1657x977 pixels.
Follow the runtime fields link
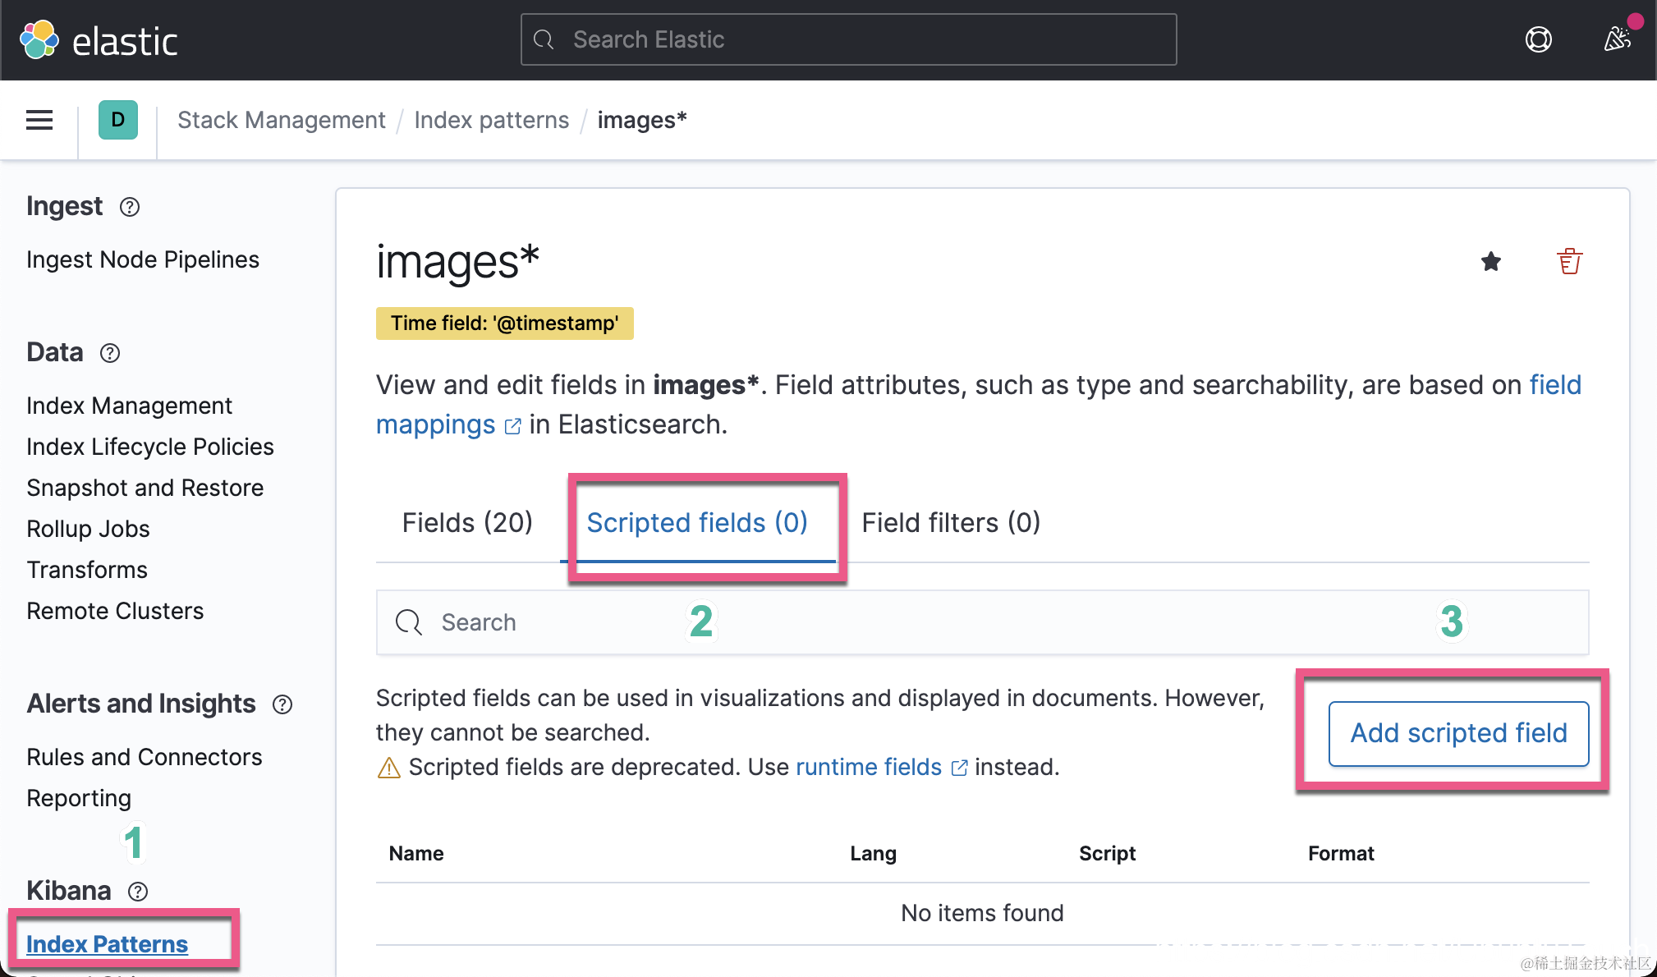869,767
